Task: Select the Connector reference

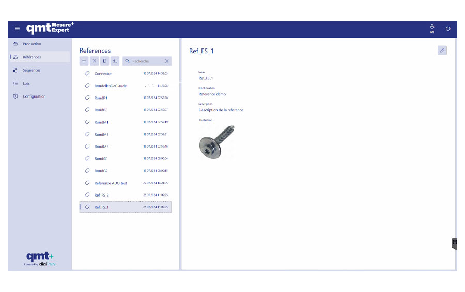Action: pyautogui.click(x=103, y=74)
